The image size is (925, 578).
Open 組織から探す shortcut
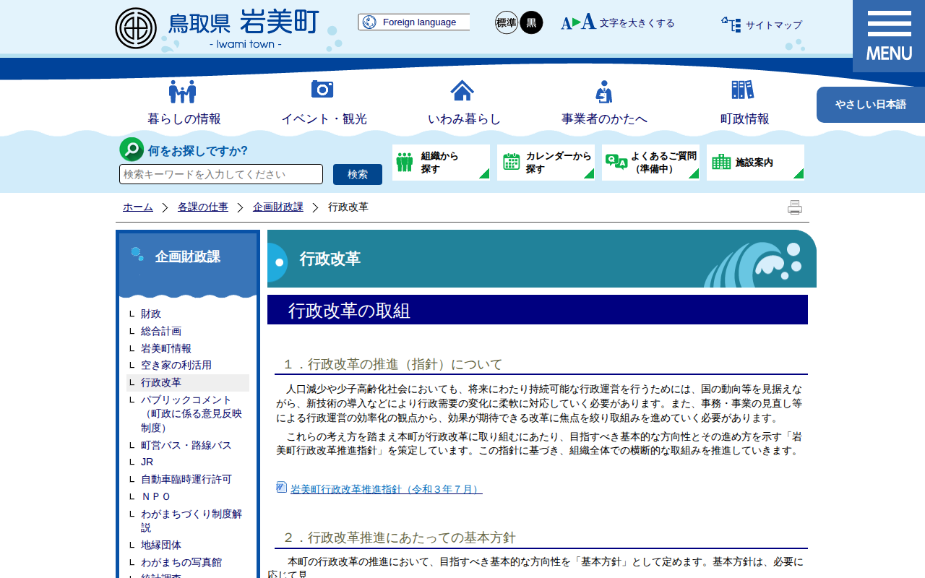pyautogui.click(x=441, y=163)
